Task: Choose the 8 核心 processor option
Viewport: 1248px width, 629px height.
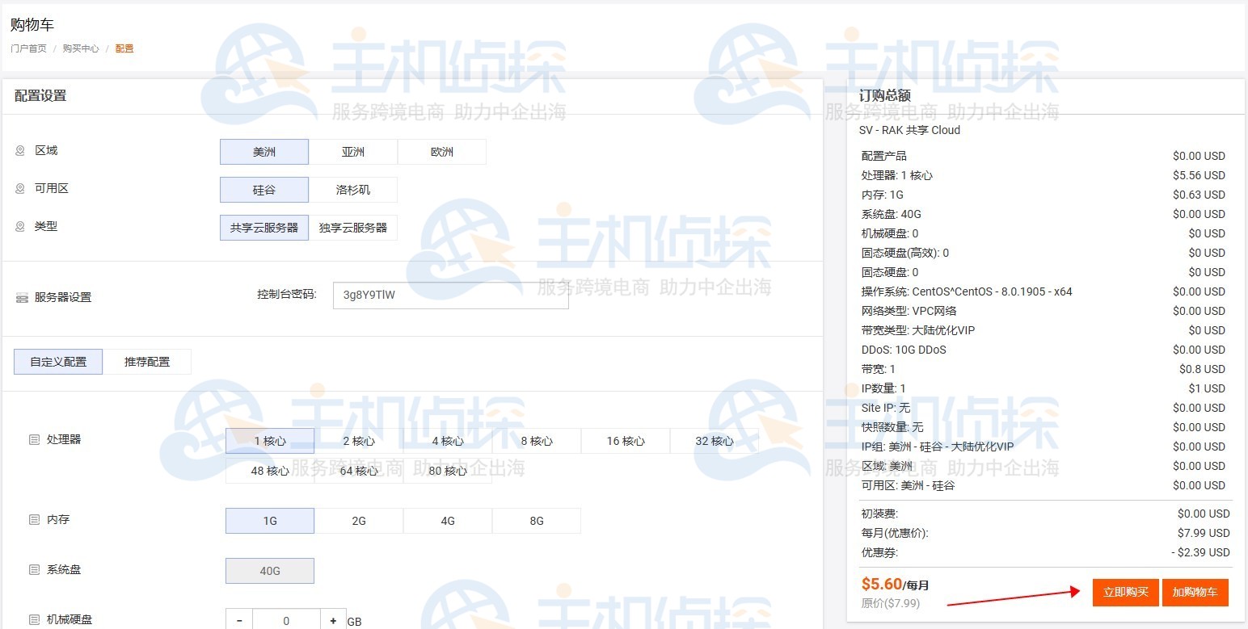Action: point(536,440)
